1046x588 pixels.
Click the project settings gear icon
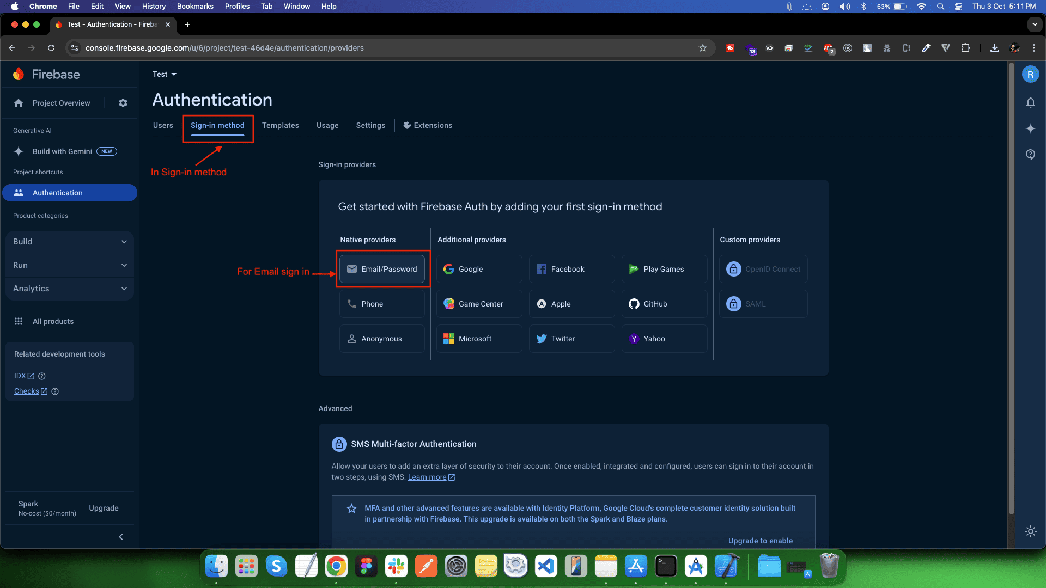(x=123, y=103)
